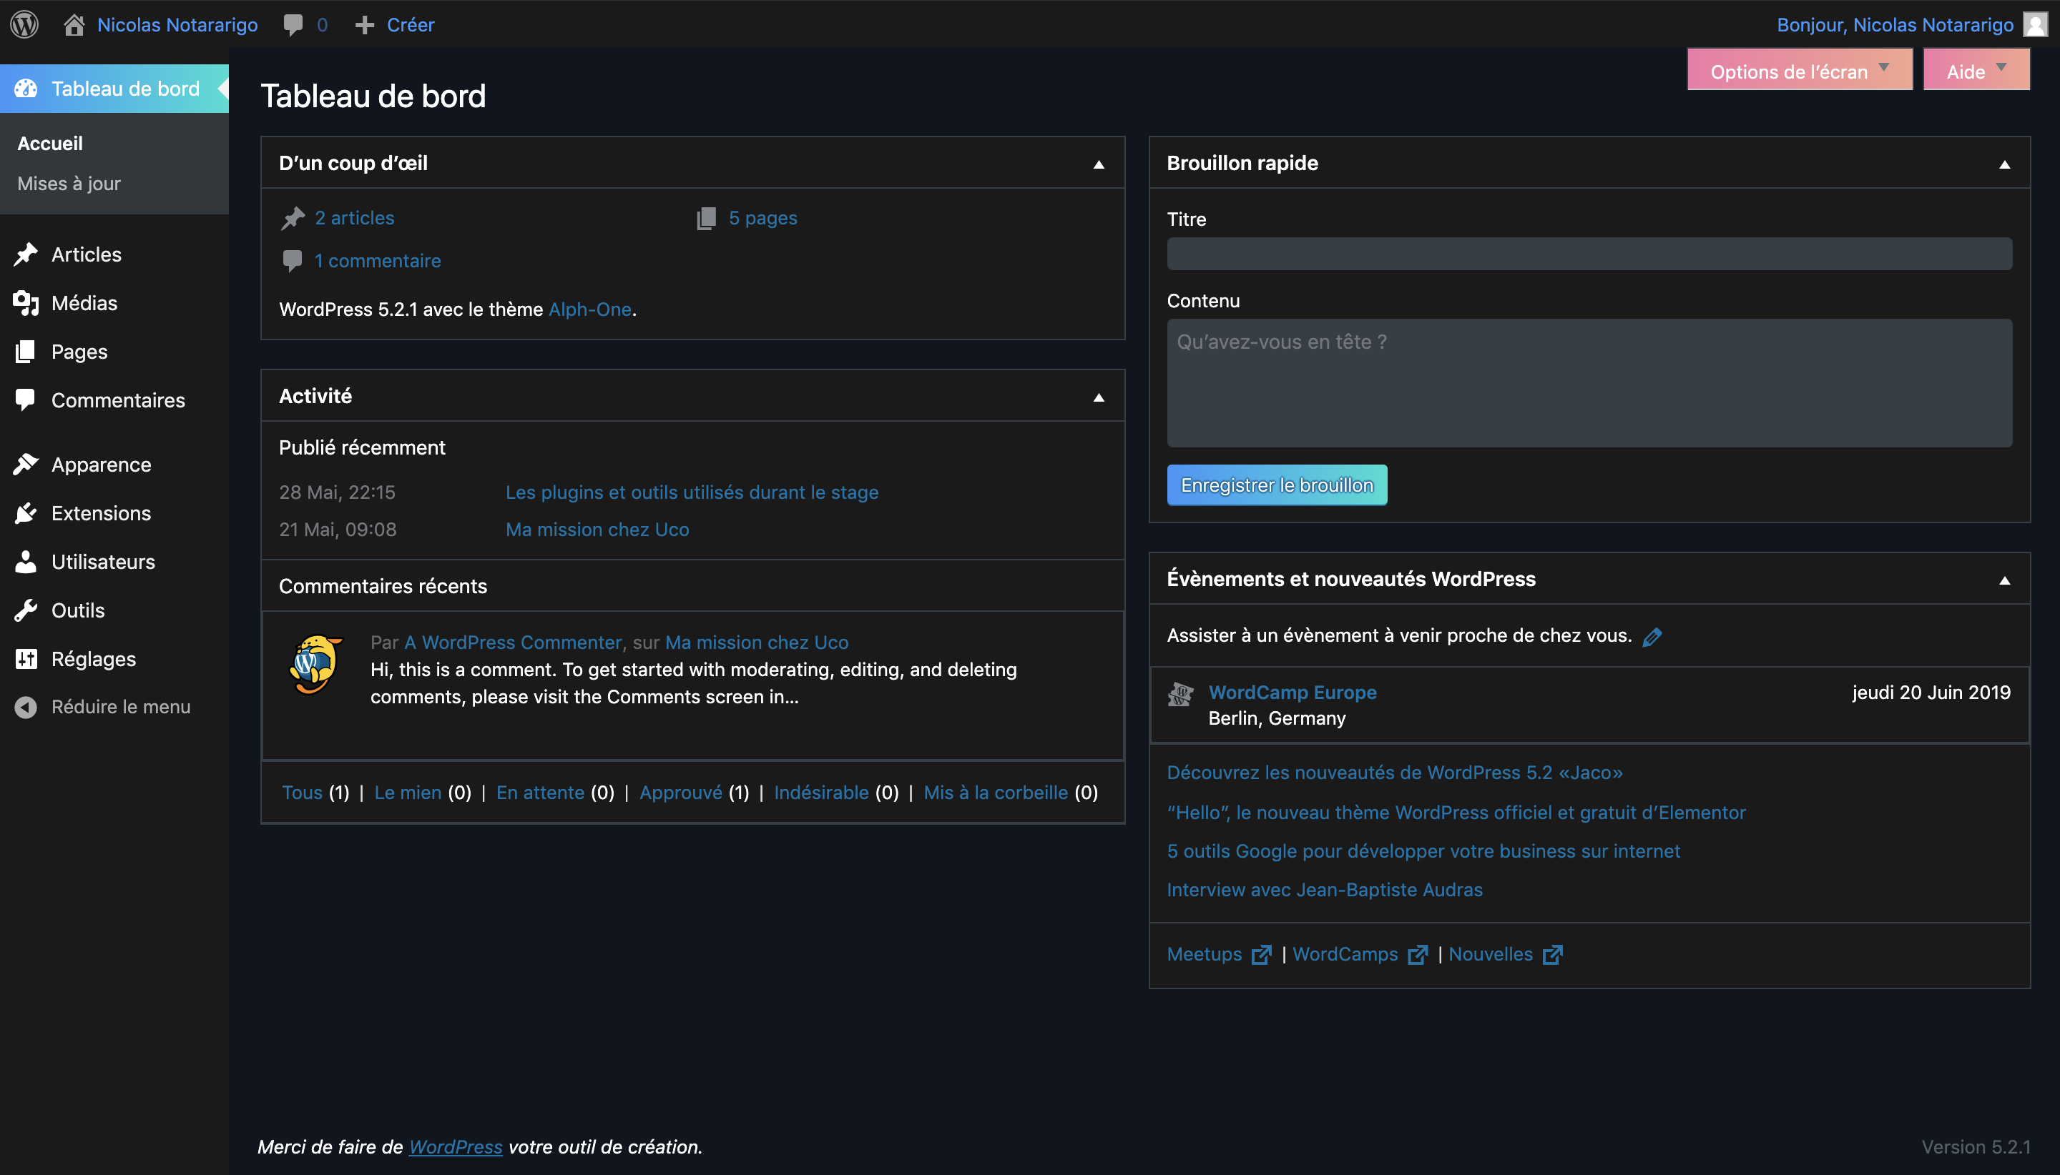Click the Apparence paintbrush icon
Viewport: 2060px width, 1175px height.
26,464
